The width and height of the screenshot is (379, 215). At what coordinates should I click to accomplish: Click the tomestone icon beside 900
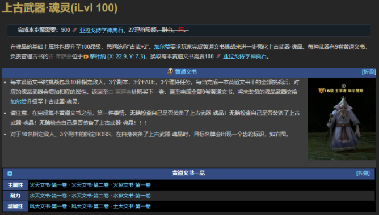[x=75, y=30]
